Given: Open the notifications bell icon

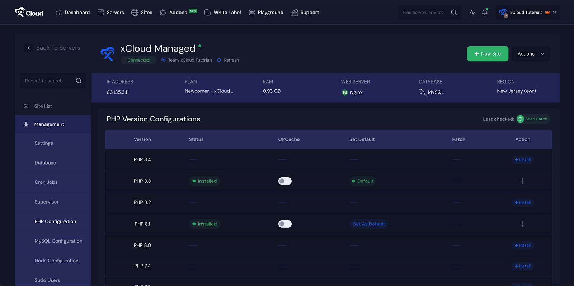Looking at the screenshot, I should tap(484, 13).
